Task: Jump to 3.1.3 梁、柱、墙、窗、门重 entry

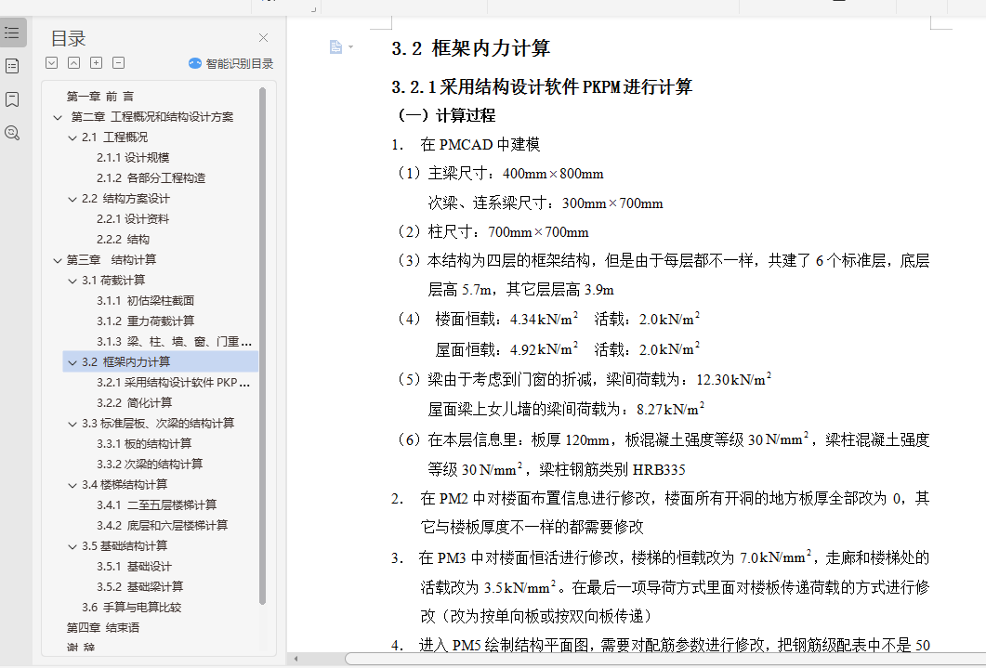Action: [x=174, y=341]
